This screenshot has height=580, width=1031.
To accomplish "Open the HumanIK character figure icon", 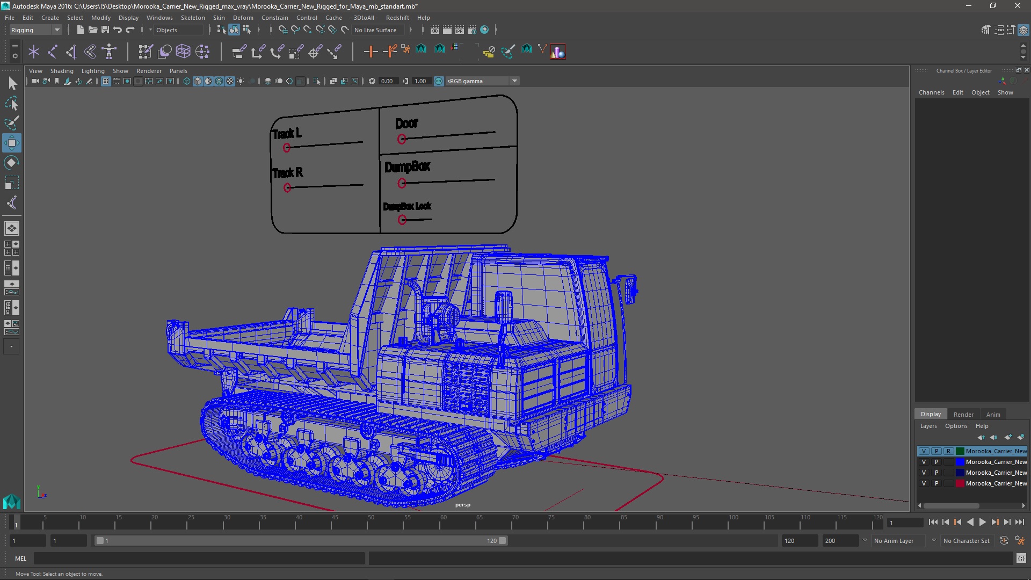I will point(109,52).
